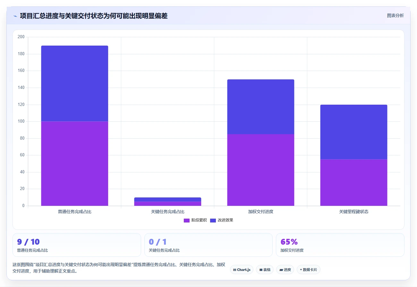Open the 0 / 1 stat card
Screen dimensions: 417x287
click(208, 245)
